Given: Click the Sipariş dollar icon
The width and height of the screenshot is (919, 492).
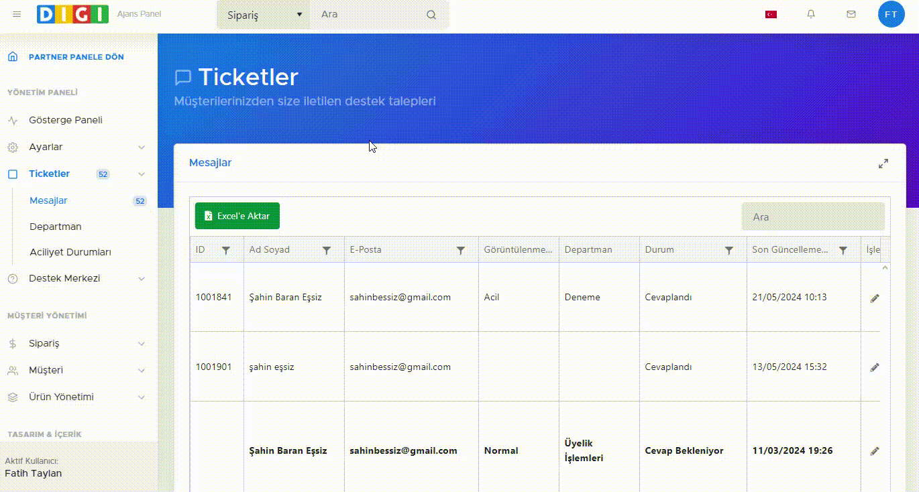Looking at the screenshot, I should pos(13,344).
